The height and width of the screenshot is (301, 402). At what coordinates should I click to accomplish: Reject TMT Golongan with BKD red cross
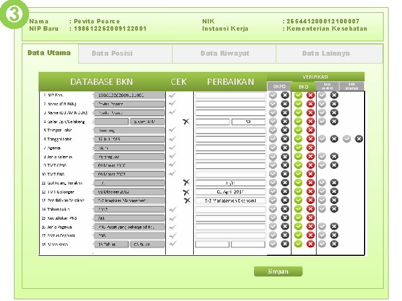tap(310, 191)
